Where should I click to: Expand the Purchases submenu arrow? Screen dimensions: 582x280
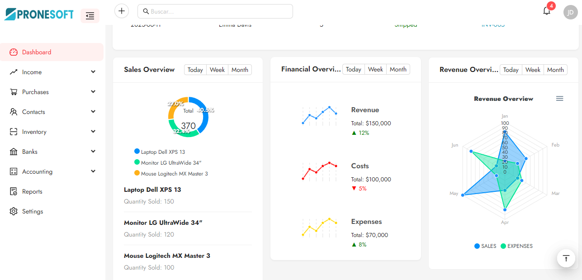(x=93, y=92)
